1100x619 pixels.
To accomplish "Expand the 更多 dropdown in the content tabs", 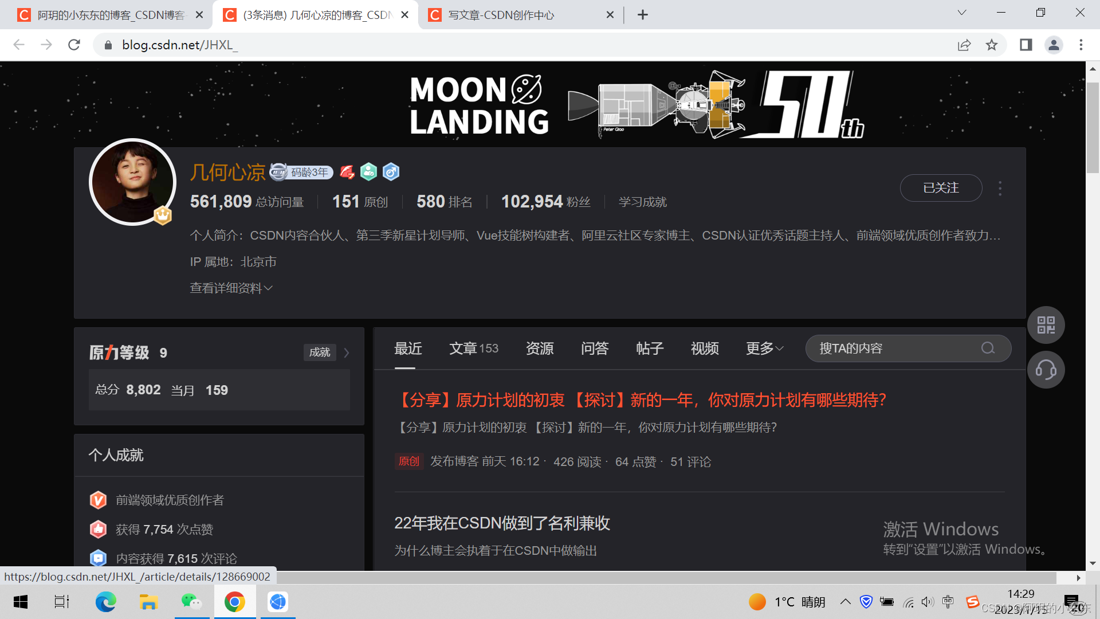I will 764,348.
